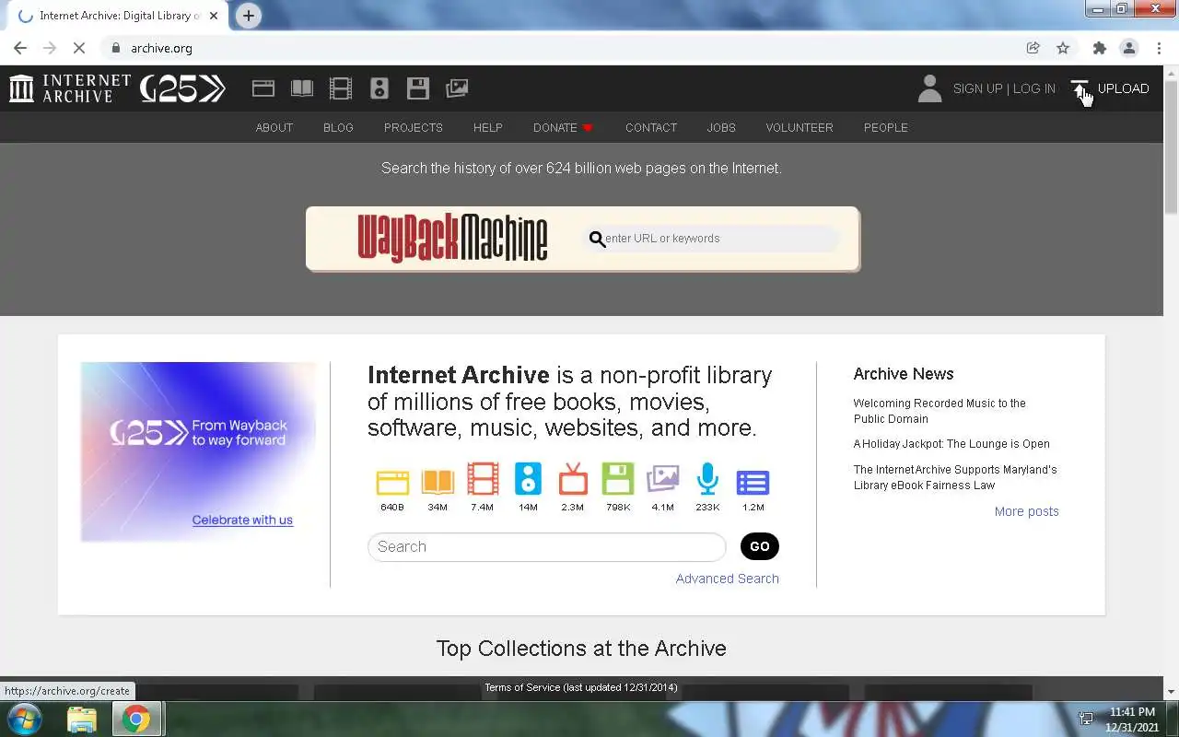This screenshot has height=737, width=1179.
Task: Read A Holiday Jackpot: The Lounge is Open
Action: 951,444
